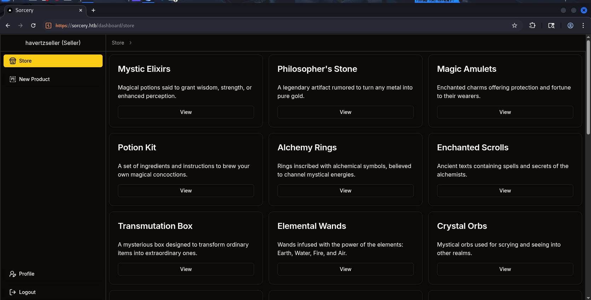This screenshot has width=591, height=300.
Task: Open the Alchemy Rings View button
Action: pyautogui.click(x=345, y=191)
